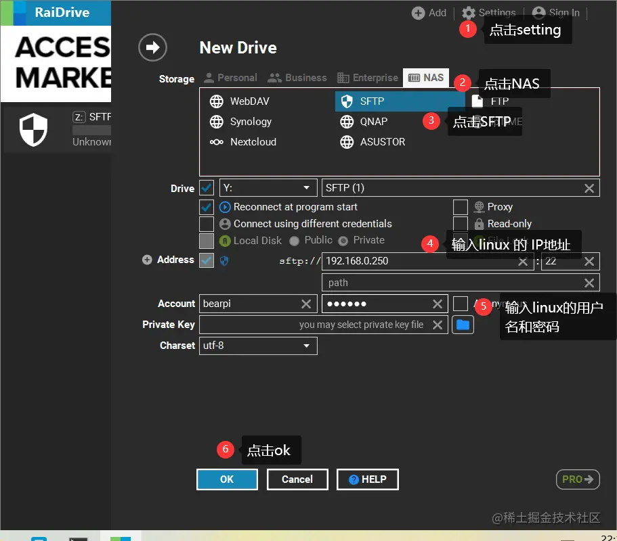Switch to the Personal storage tab
This screenshot has height=541, width=617.
pyautogui.click(x=230, y=78)
